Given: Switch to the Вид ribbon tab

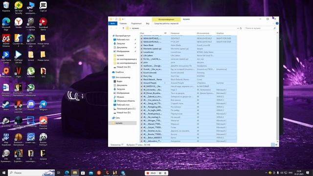Looking at the screenshot, I should pos(148,23).
